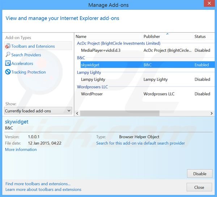The width and height of the screenshot is (217, 197).
Task: Select the skywidget add-on row
Action: (x=148, y=65)
